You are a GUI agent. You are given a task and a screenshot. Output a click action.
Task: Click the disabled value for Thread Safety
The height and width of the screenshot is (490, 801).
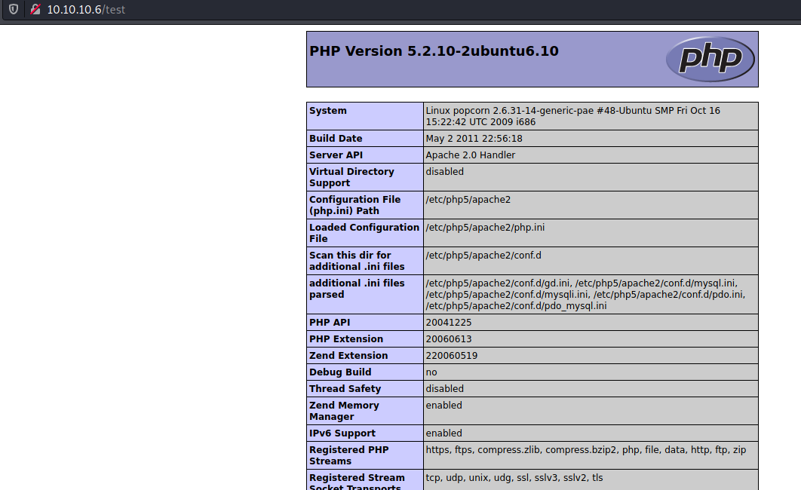[x=444, y=389]
